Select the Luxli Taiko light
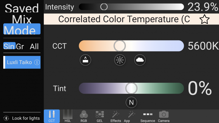 20,62
